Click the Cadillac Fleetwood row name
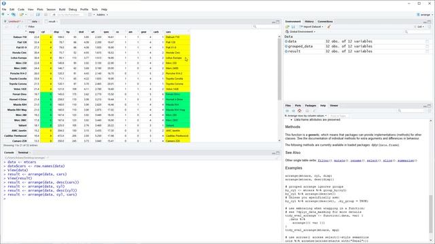 (x=16, y=136)
